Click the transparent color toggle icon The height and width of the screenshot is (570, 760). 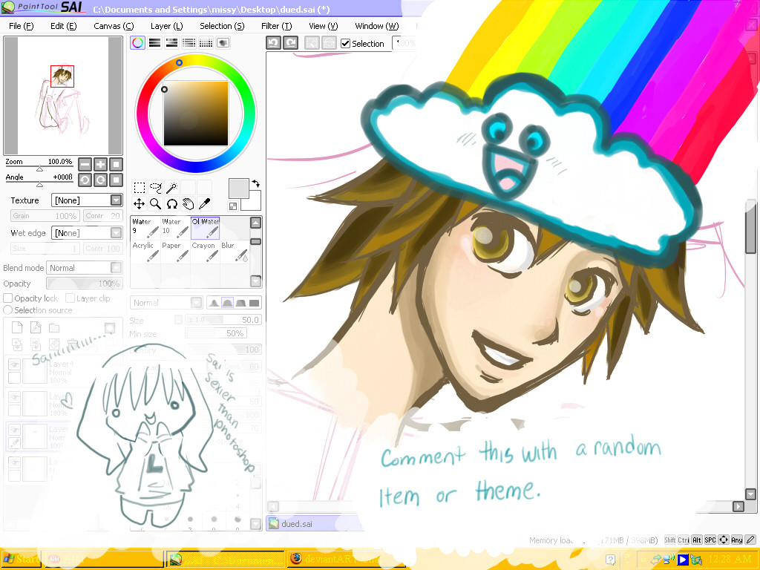(233, 206)
